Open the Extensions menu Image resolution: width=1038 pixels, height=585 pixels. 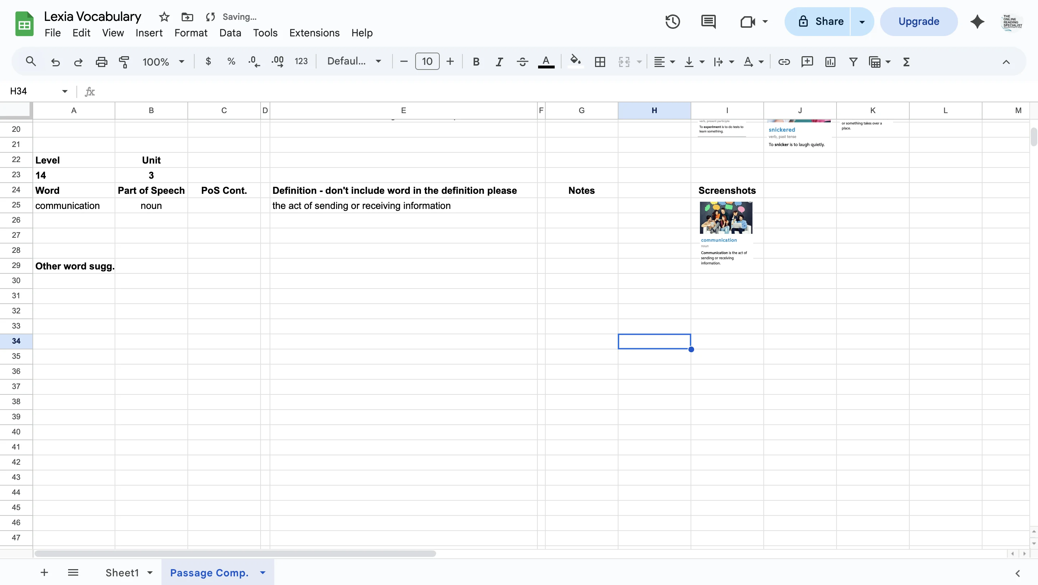pos(314,33)
